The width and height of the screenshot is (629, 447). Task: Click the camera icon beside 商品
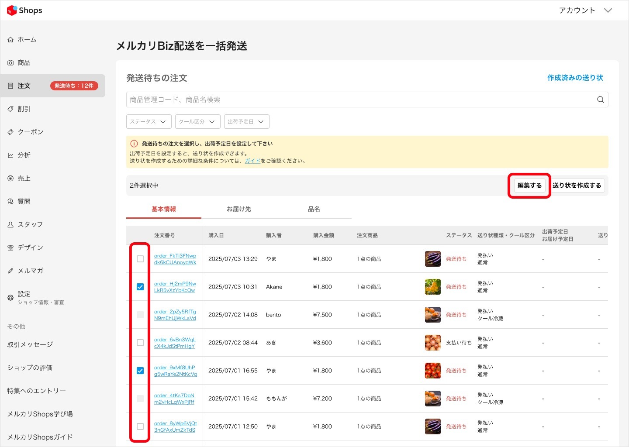10,63
